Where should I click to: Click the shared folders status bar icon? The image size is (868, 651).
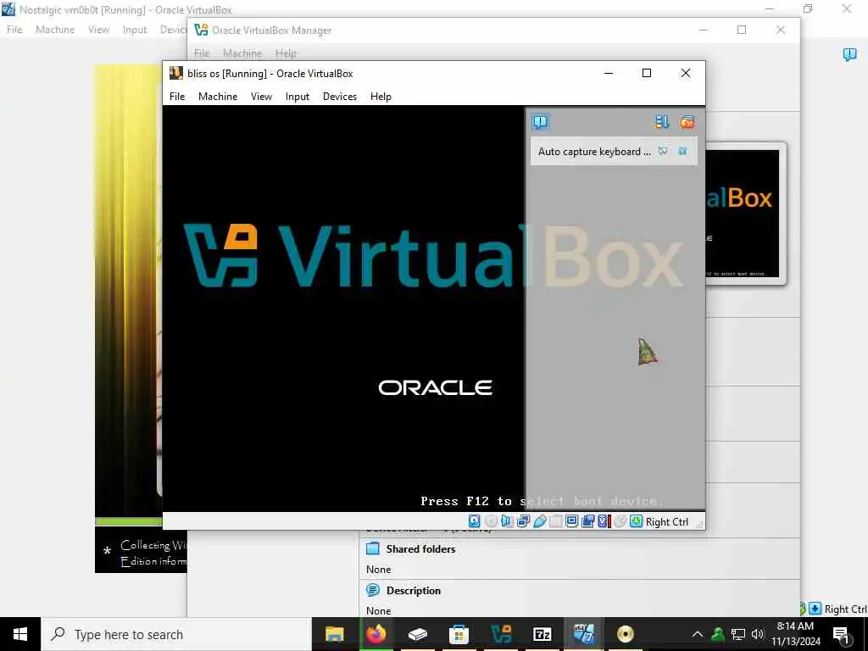(556, 521)
